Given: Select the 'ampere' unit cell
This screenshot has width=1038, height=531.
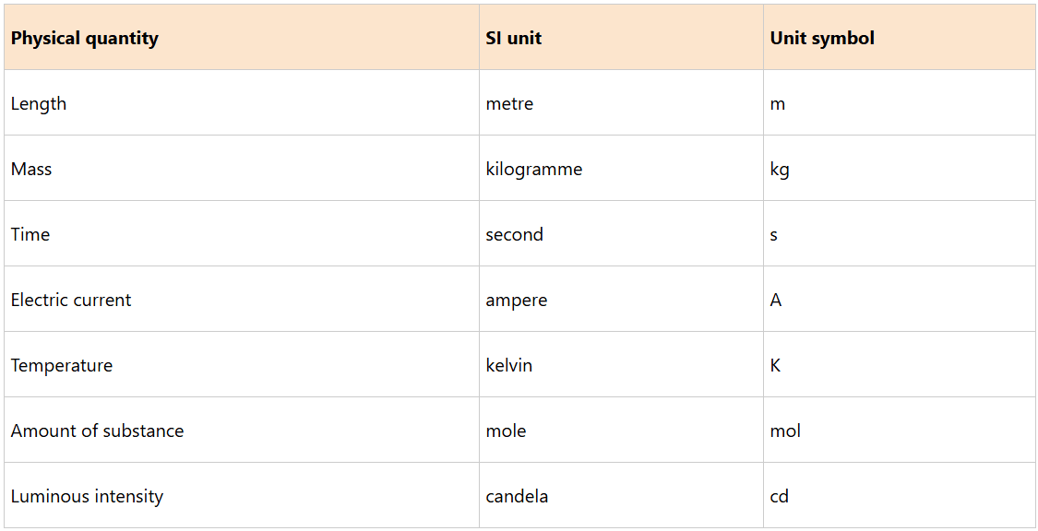Looking at the screenshot, I should click(x=517, y=301).
